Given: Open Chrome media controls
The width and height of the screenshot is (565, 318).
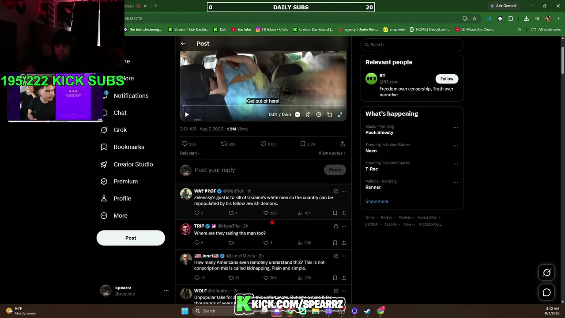Looking at the screenshot, I should pyautogui.click(x=537, y=19).
